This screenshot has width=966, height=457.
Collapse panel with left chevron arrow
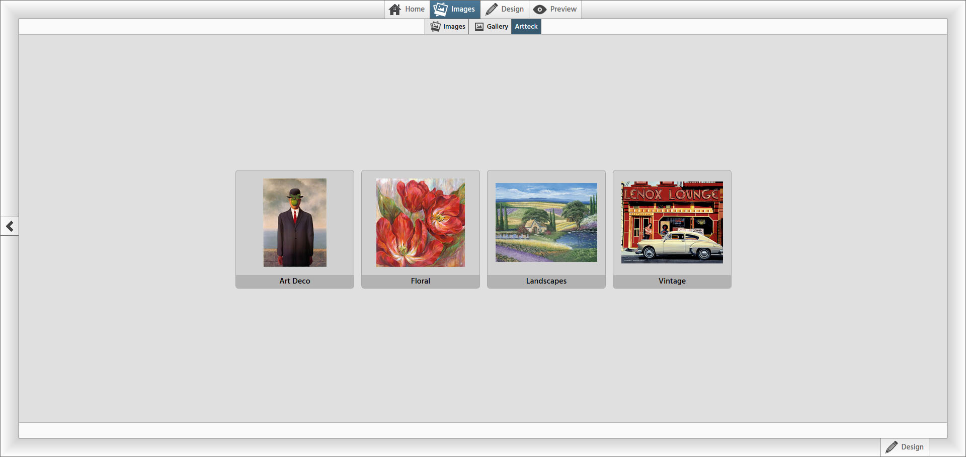[10, 226]
